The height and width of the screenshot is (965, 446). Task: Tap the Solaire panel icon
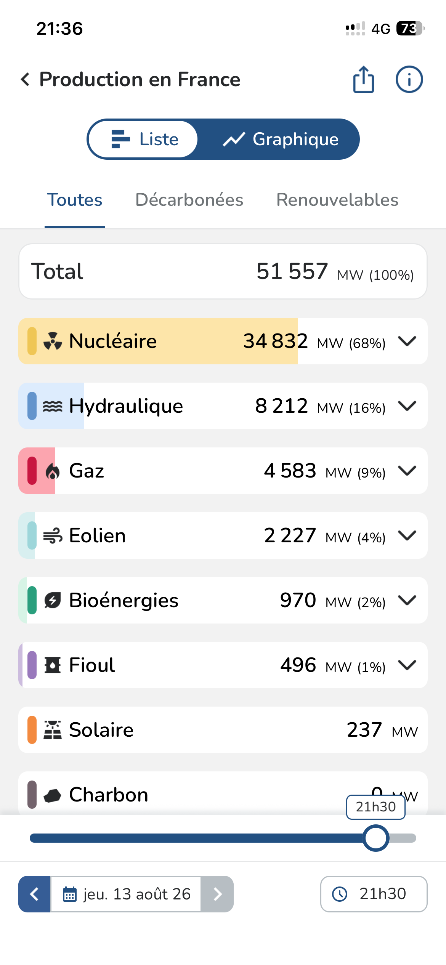(x=53, y=730)
